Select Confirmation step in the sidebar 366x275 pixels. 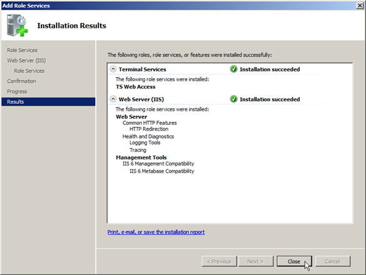point(21,81)
